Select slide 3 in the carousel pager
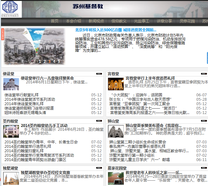This screenshot has height=186, width=208. pyautogui.click(x=49, y=62)
